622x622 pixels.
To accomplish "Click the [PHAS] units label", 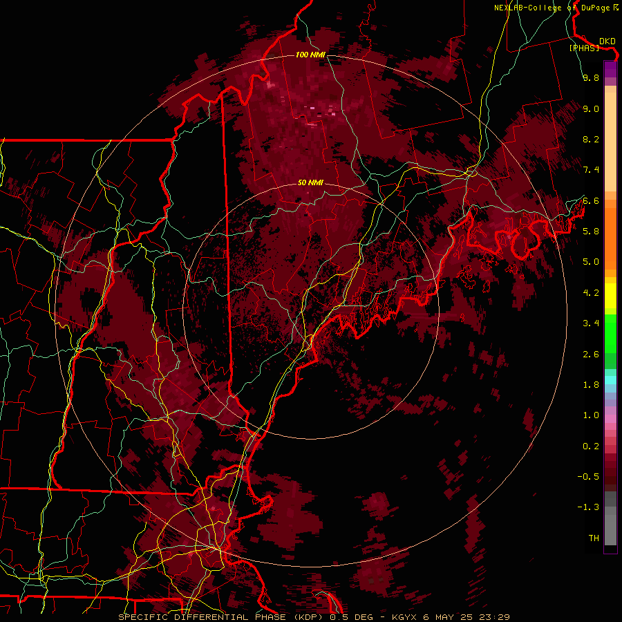I will pos(584,48).
